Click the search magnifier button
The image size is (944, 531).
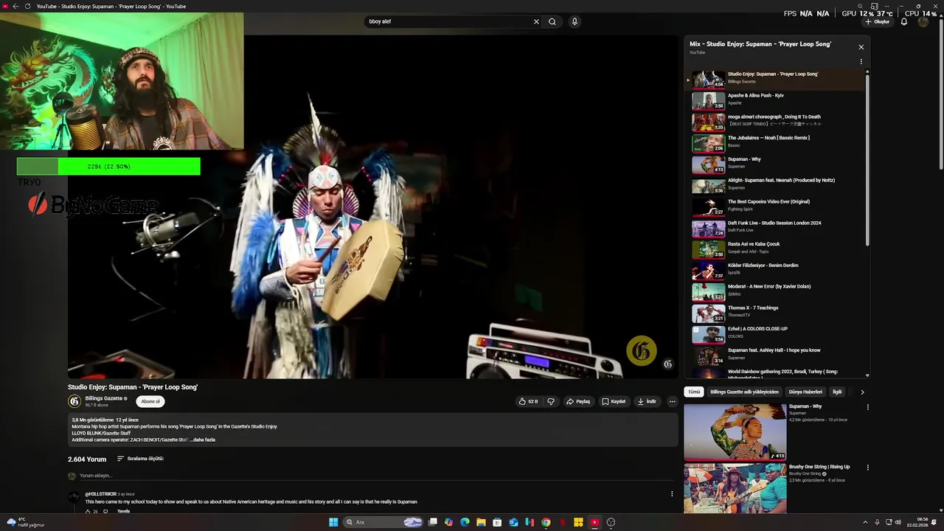pyautogui.click(x=552, y=21)
